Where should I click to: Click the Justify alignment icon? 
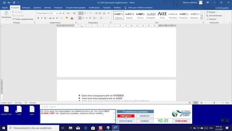[90, 18]
